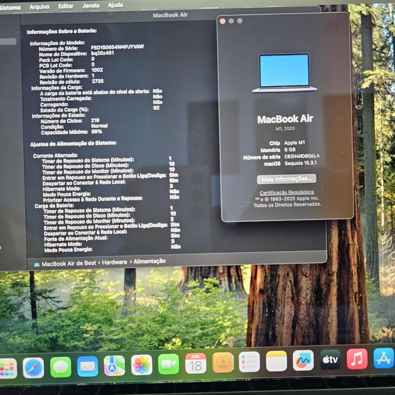Select battery serial number F5D150654W4PJYVAW
Viewport: 395px width, 395px height.
[x=117, y=47]
